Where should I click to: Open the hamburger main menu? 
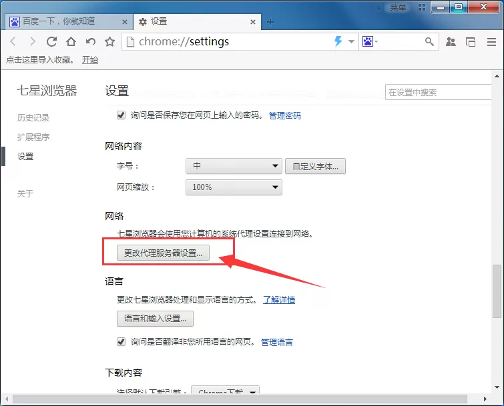coord(491,42)
